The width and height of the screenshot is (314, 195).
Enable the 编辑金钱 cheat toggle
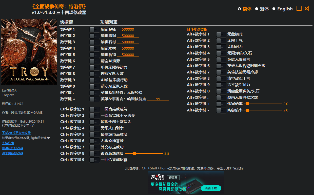click(94, 29)
